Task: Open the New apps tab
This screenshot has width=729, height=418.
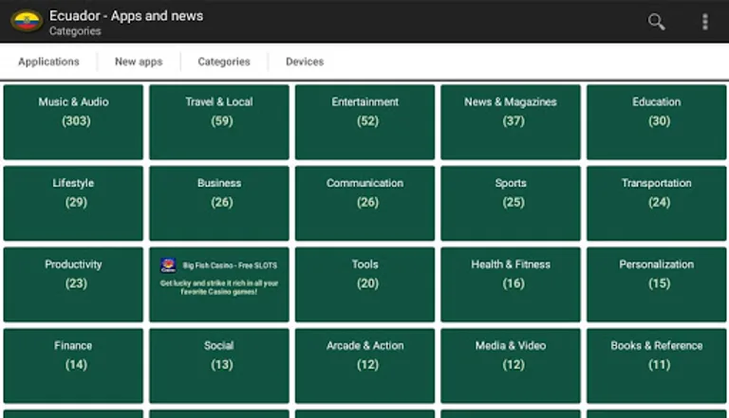Action: click(x=139, y=62)
